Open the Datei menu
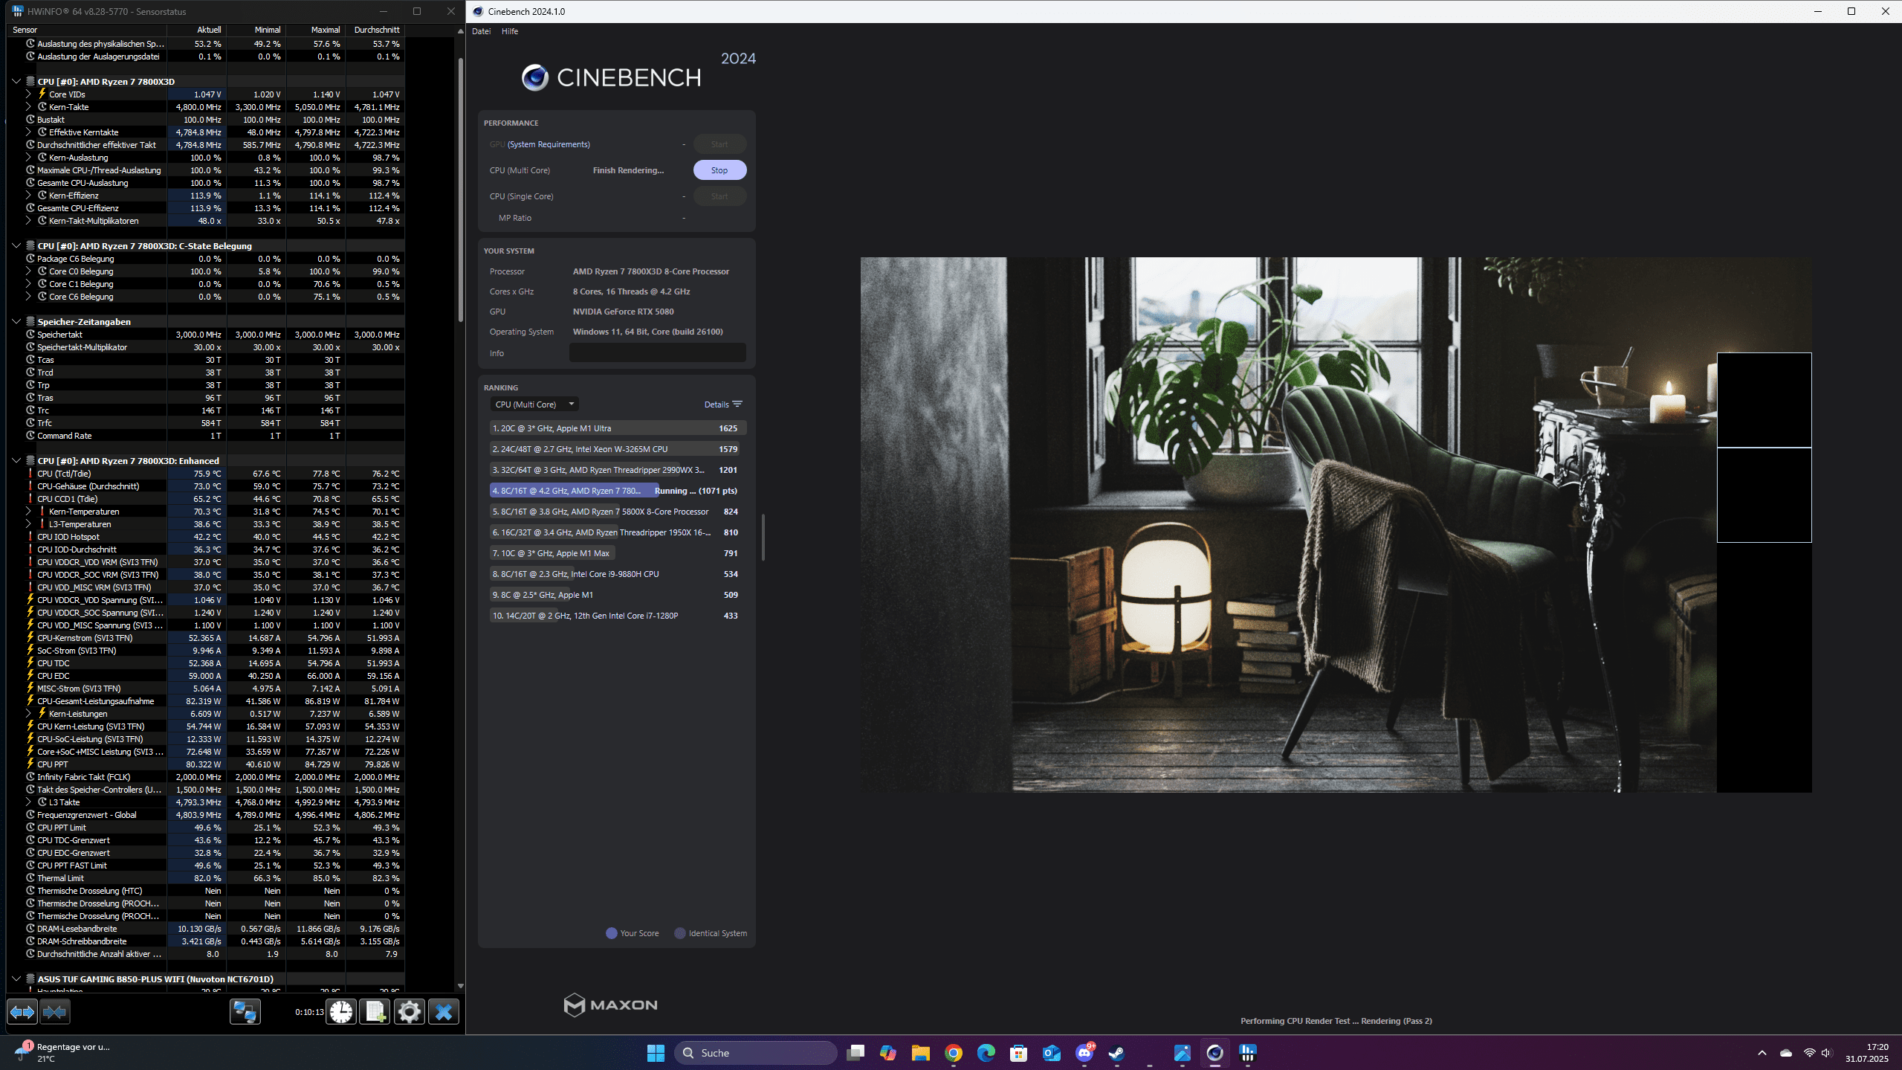Image resolution: width=1902 pixels, height=1070 pixels. click(x=481, y=31)
